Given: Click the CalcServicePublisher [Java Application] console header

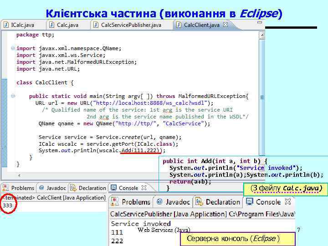Looking at the screenshot, I should tap(202, 214).
